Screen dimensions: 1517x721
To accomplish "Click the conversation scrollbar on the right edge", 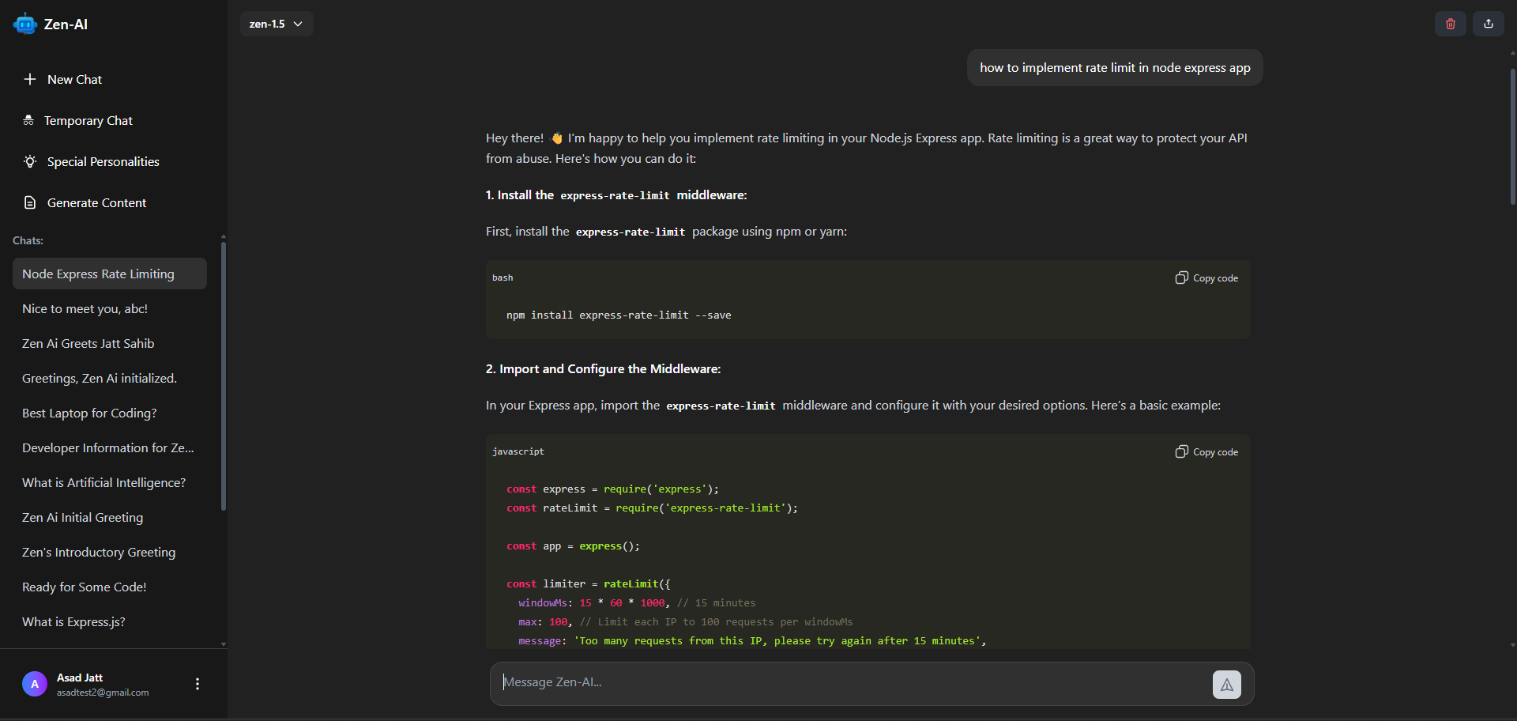I will coord(1512,138).
